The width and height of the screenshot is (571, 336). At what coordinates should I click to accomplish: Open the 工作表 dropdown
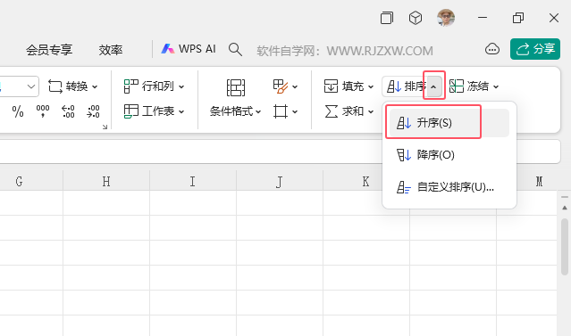[x=154, y=111]
